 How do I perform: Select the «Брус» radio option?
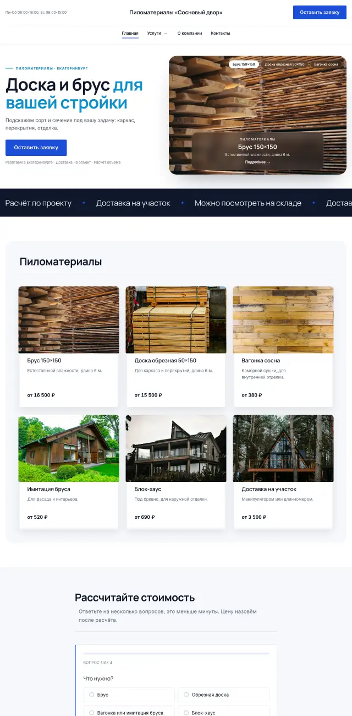pos(129,695)
